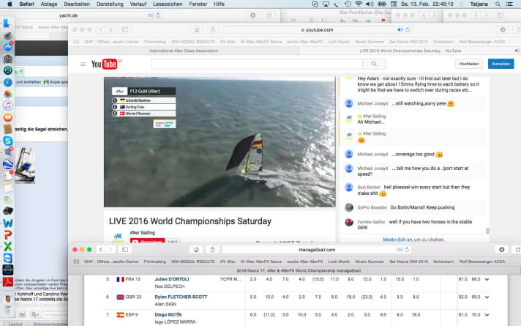Click the blue Anmelden button on YouTube
521x326 pixels.
pyautogui.click(x=501, y=64)
